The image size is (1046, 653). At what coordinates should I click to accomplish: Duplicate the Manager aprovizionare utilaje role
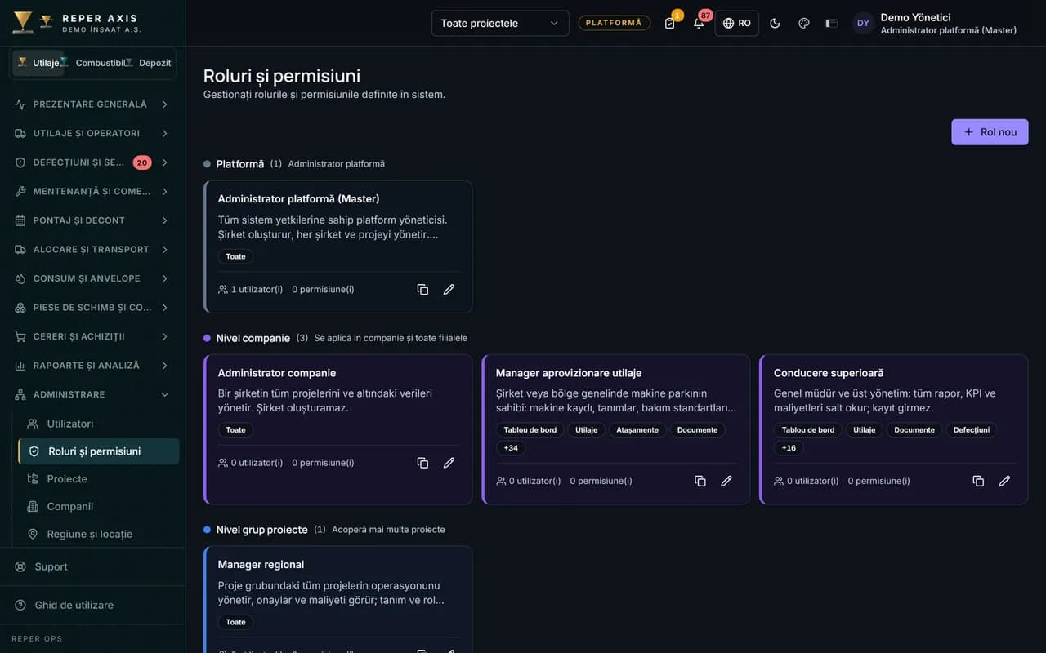click(x=700, y=481)
